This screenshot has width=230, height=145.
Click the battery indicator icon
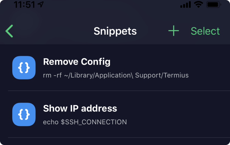214,5
